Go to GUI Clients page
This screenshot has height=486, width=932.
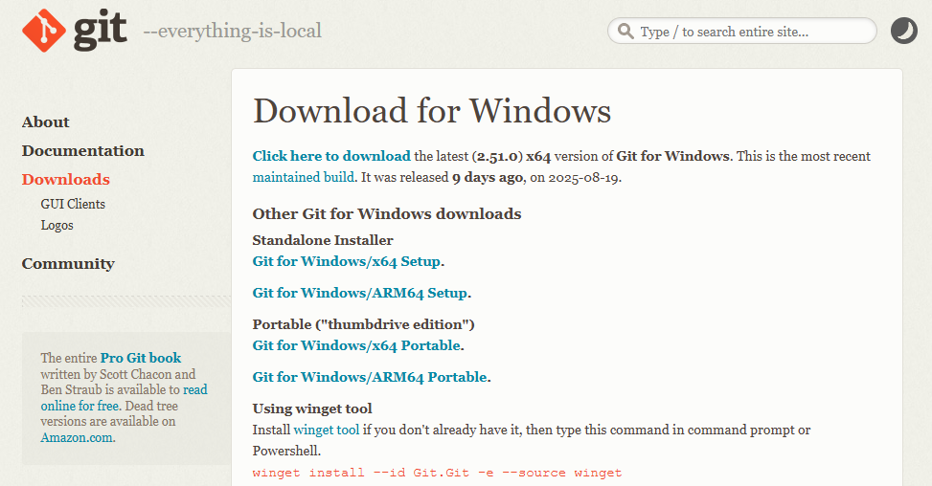(x=73, y=204)
